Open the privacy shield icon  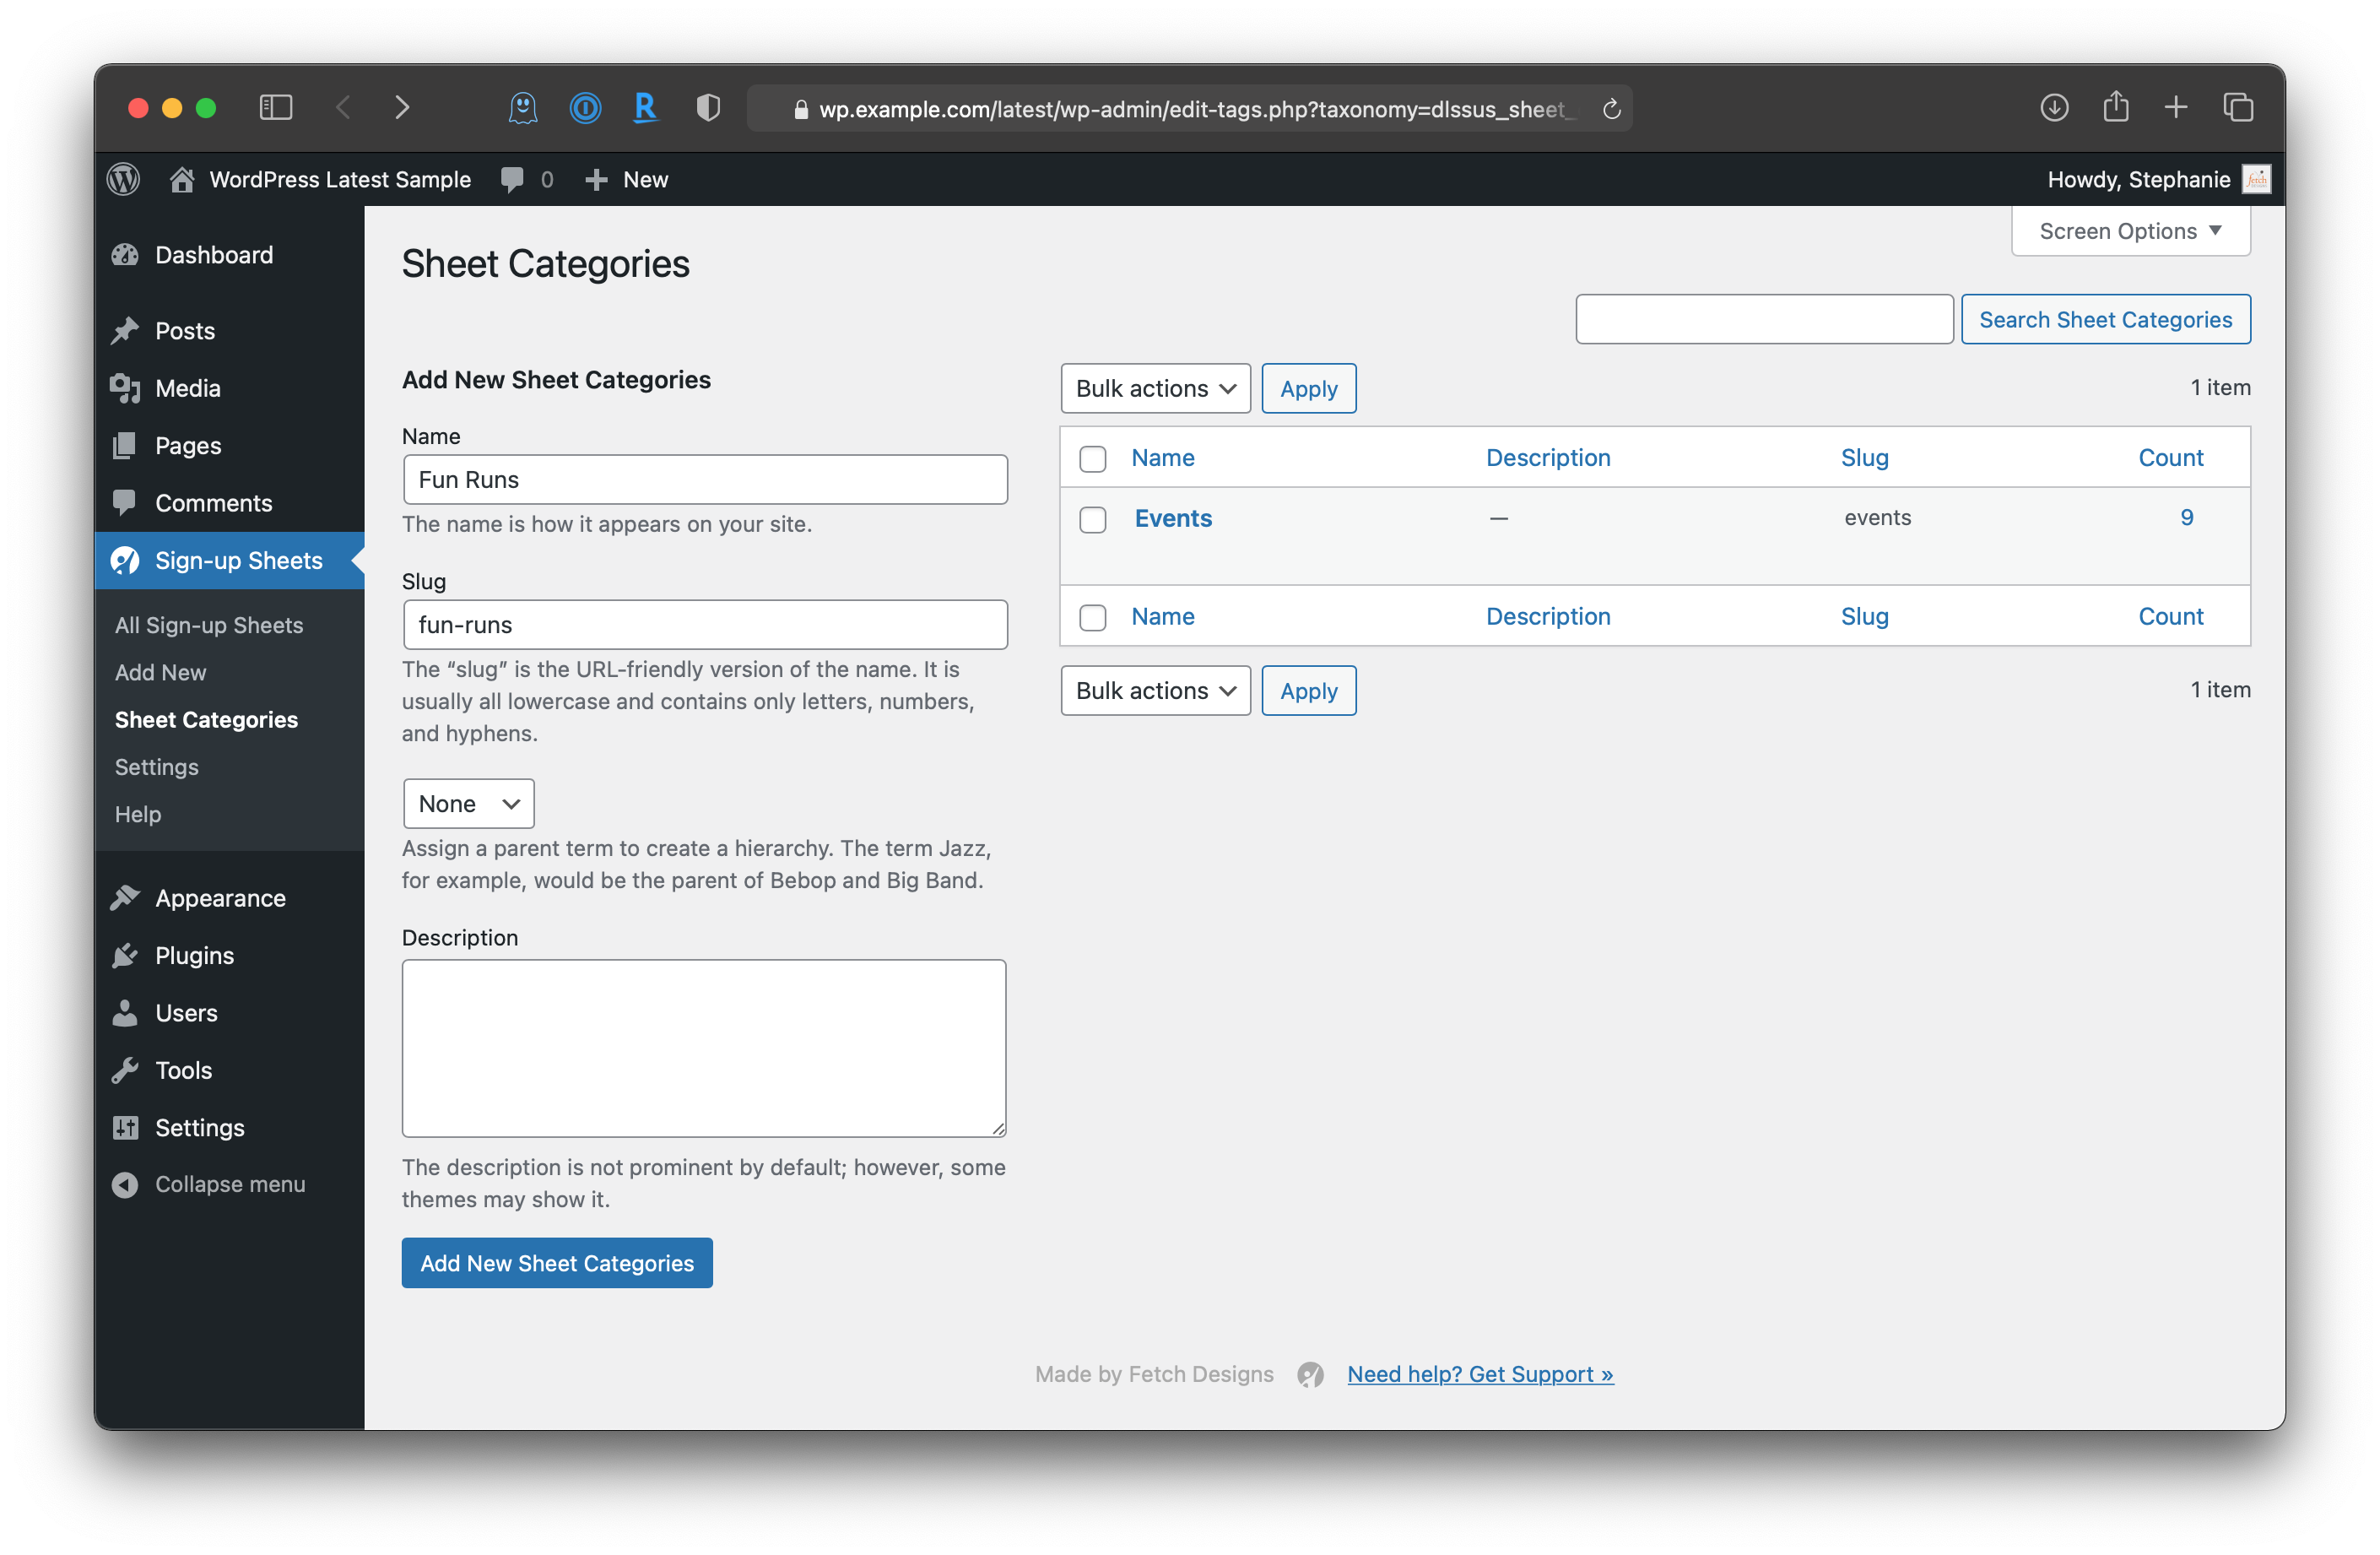tap(708, 108)
